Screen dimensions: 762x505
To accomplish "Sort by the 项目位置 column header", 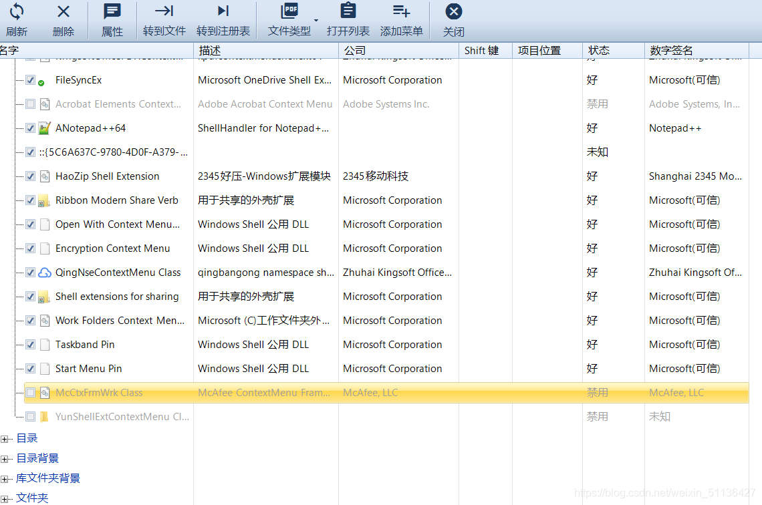I will tap(547, 51).
